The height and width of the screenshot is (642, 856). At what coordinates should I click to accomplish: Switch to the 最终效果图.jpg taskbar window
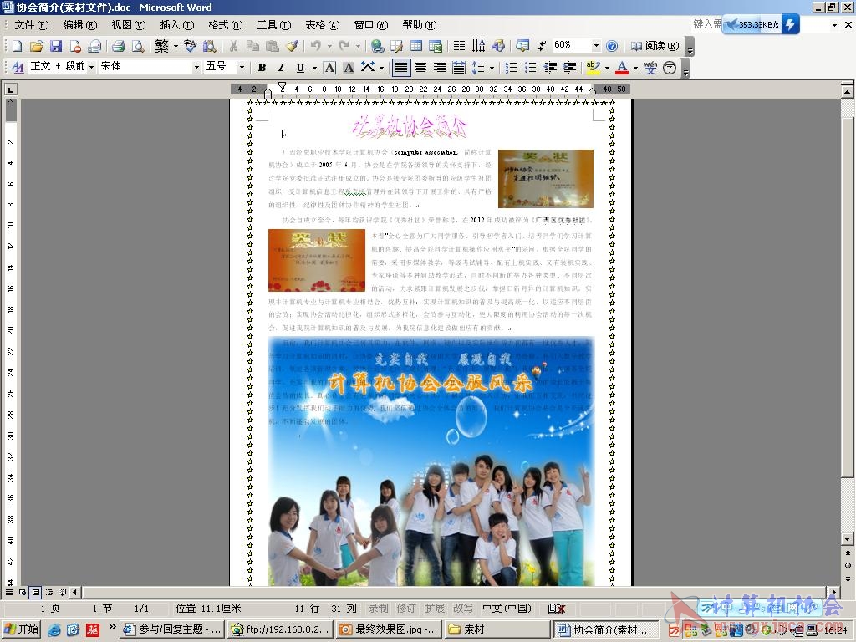coord(389,629)
